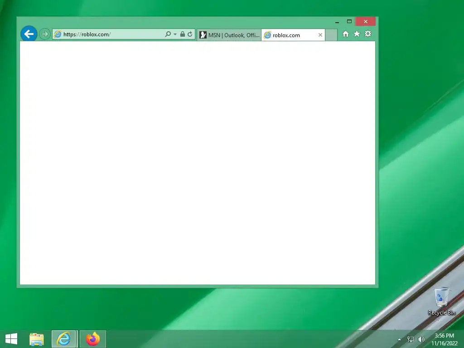Select the roblox.com tab
Screen dimensions: 464x348
(x=293, y=35)
